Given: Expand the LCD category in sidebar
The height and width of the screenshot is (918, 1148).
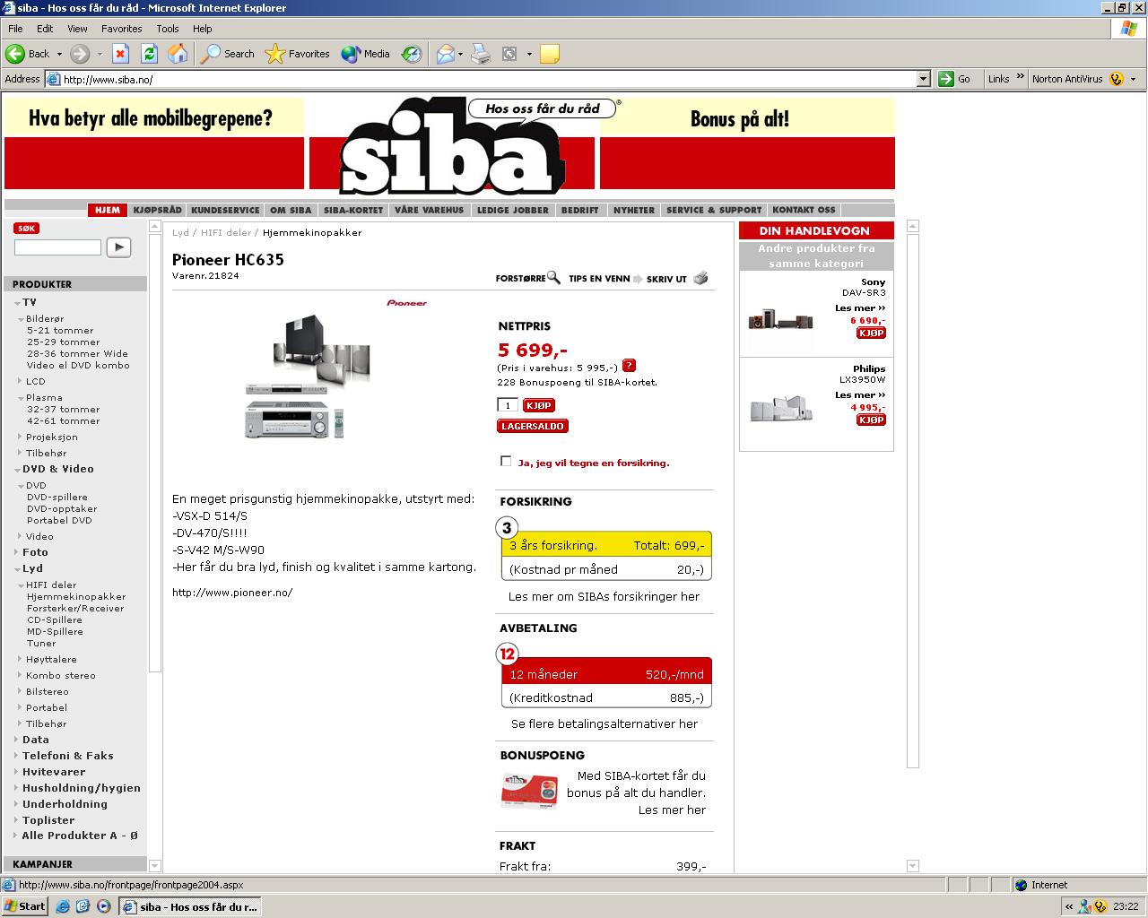Looking at the screenshot, I should 20,381.
